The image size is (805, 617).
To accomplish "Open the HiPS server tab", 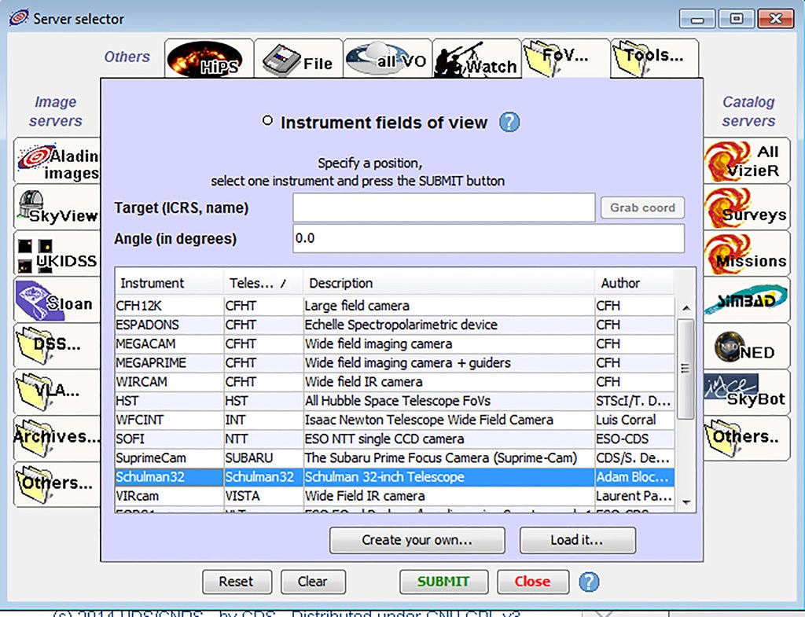I will pyautogui.click(x=209, y=59).
